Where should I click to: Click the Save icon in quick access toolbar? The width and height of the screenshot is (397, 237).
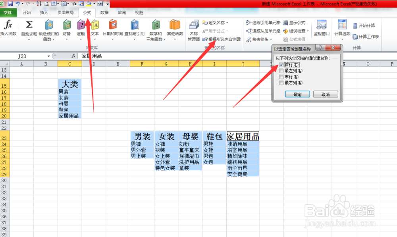pos(10,4)
